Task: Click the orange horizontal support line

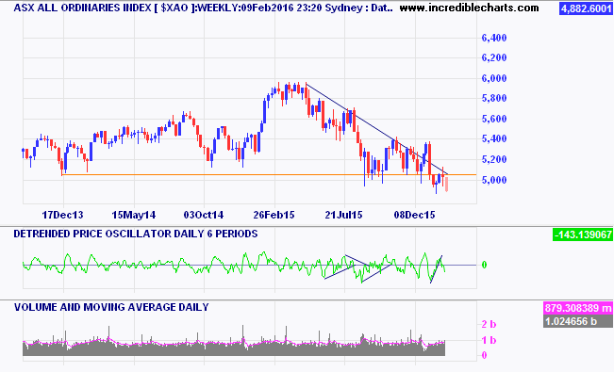Action: (x=269, y=174)
